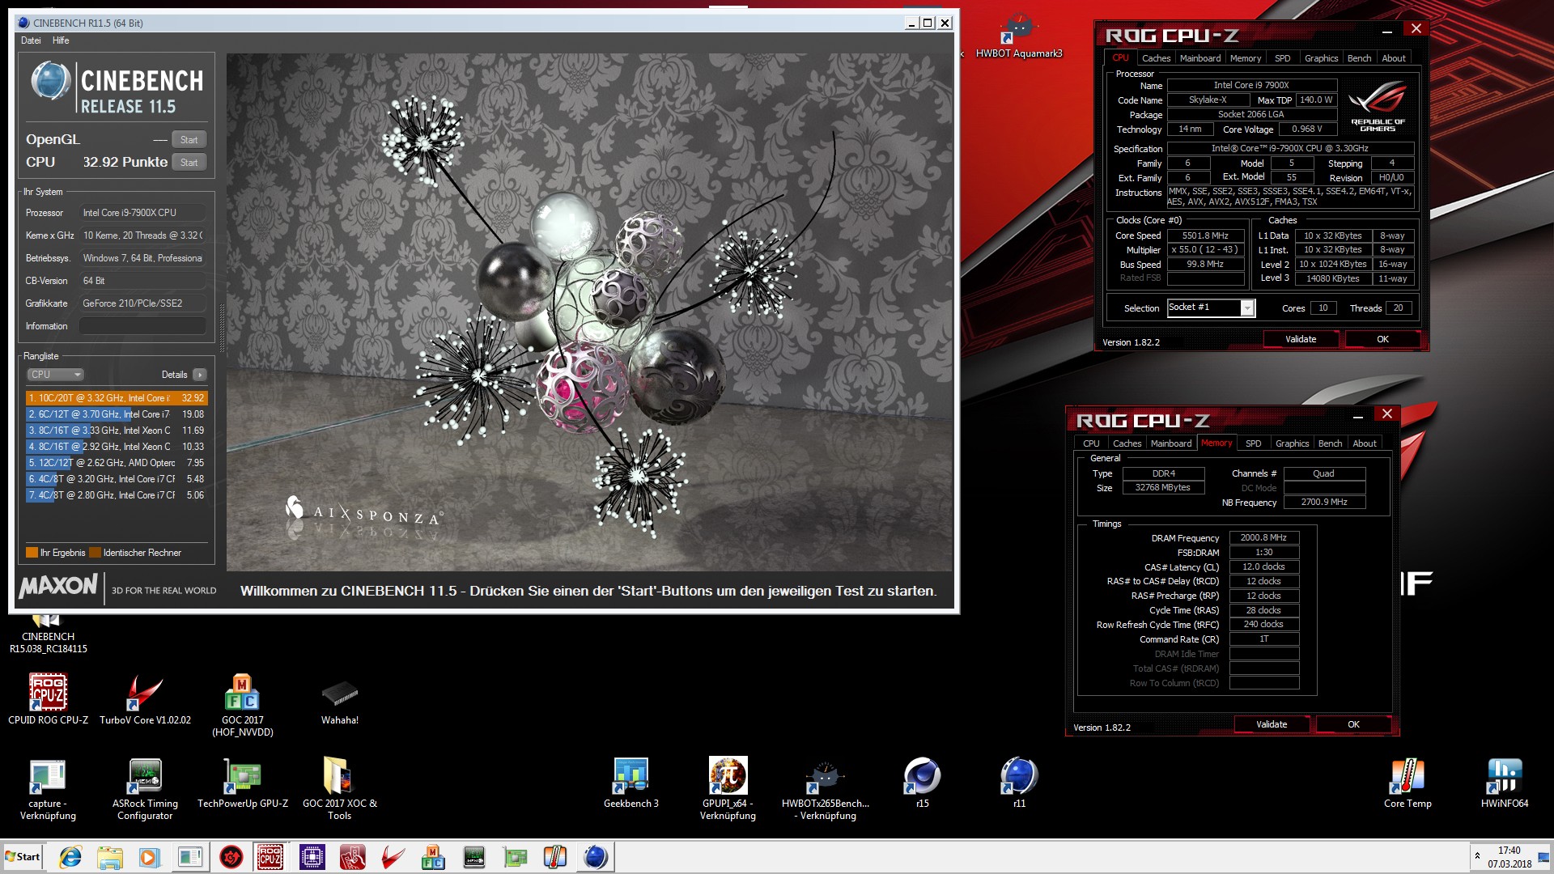This screenshot has width=1554, height=874.
Task: Open SPD tab in lower CPU-Z window
Action: 1254,443
